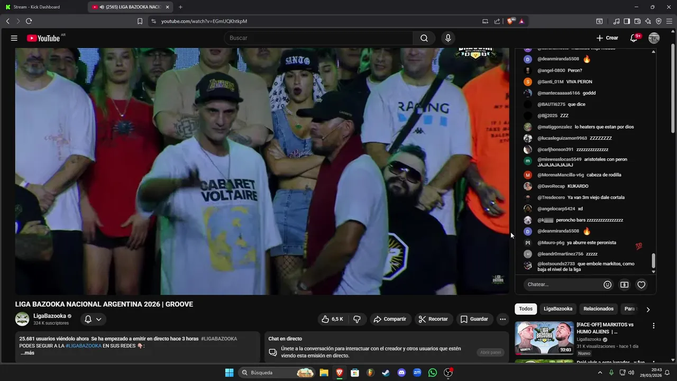
Task: Share page via address bar share icon
Action: [x=497, y=21]
